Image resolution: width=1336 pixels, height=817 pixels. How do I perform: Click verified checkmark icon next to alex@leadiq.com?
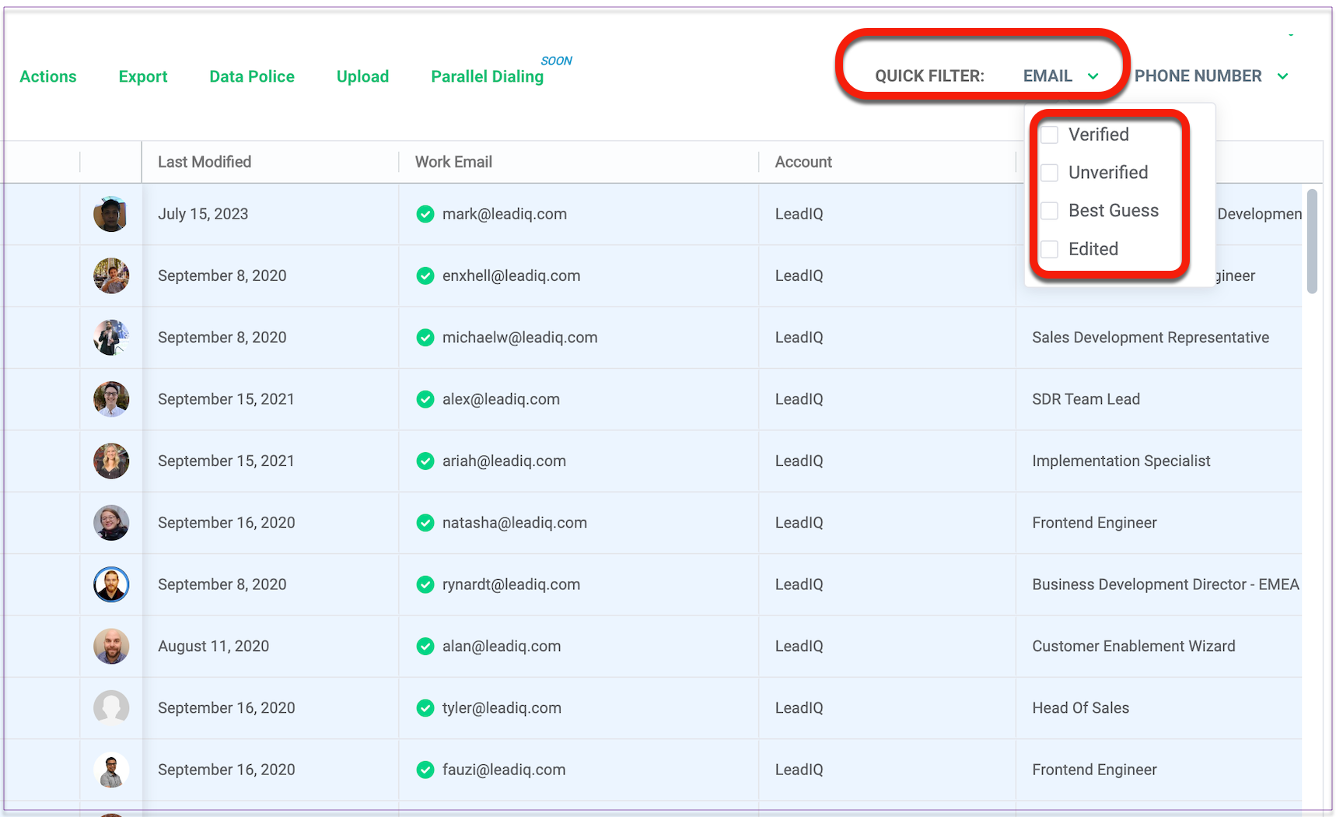pos(425,399)
